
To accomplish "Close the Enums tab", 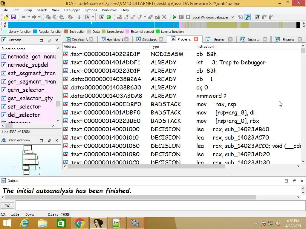I will point(230,40).
